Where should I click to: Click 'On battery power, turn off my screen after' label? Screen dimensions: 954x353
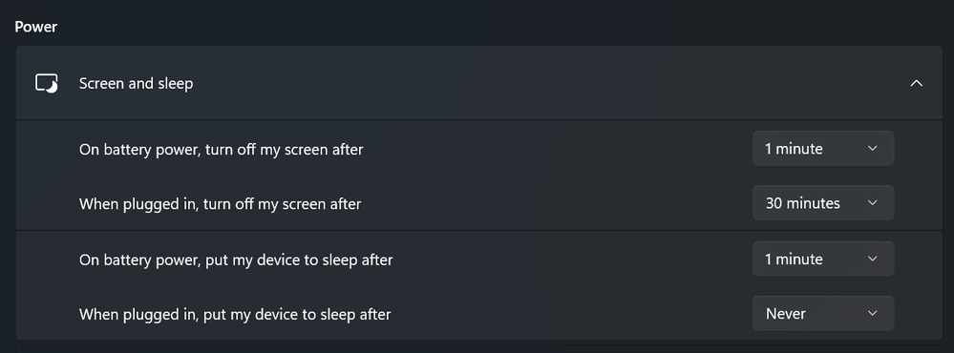[x=221, y=149]
